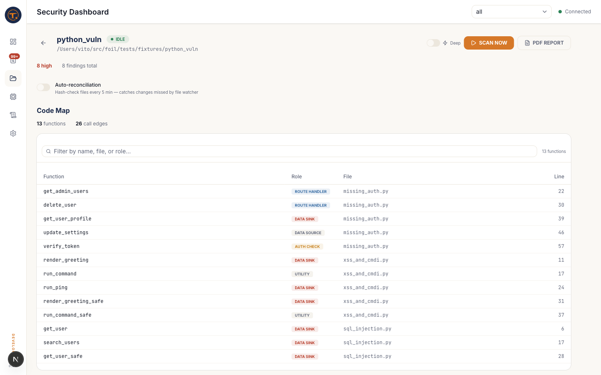The image size is (601, 375).
Task: Click the "8 high" findings count
Action: (x=44, y=66)
